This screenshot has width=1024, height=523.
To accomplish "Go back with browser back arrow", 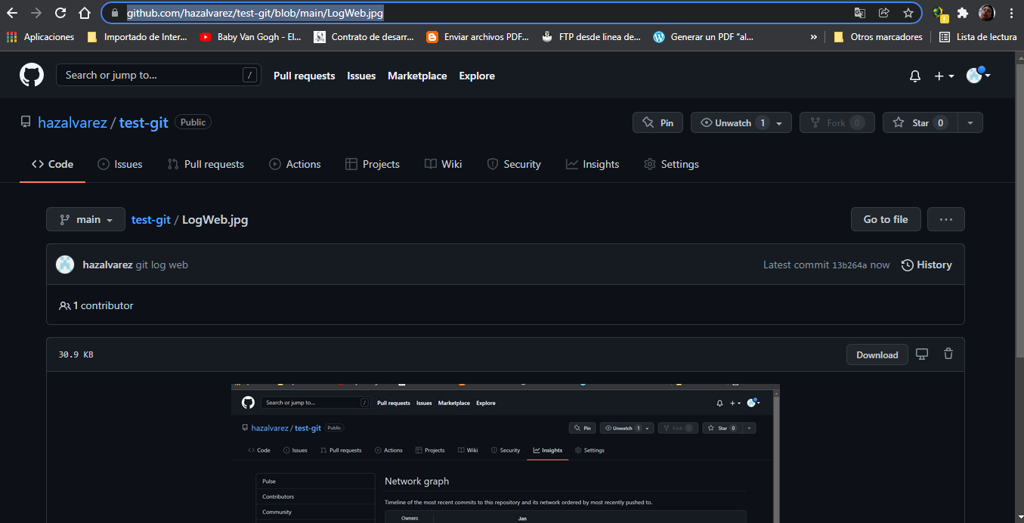I will (x=12, y=13).
